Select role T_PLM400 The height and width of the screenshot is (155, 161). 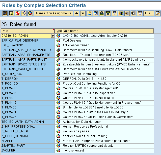[28, 88]
